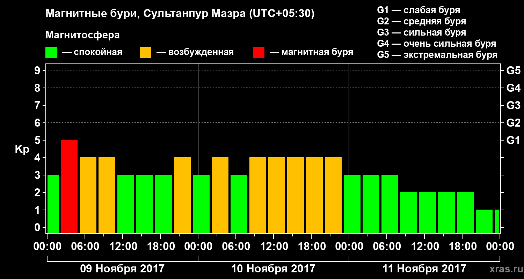The height and width of the screenshot is (279, 524).
Task: Click the '06:00' time label for 10 Ноября
Action: coord(235,247)
